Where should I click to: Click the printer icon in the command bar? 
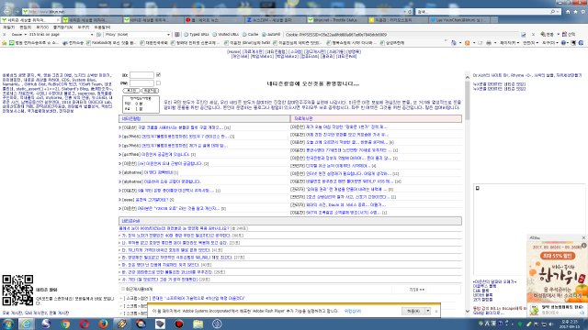489,43
